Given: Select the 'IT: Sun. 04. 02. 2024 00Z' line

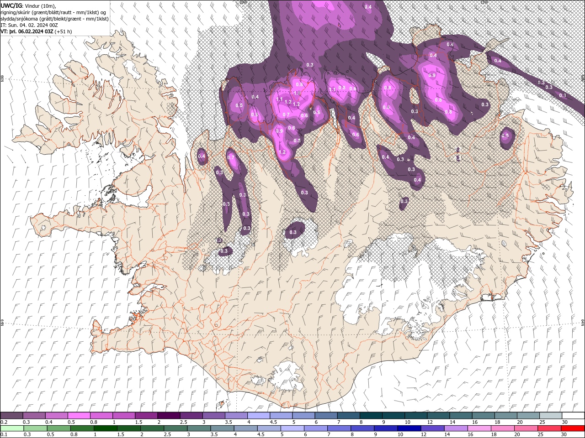Looking at the screenshot, I should click(x=29, y=25).
